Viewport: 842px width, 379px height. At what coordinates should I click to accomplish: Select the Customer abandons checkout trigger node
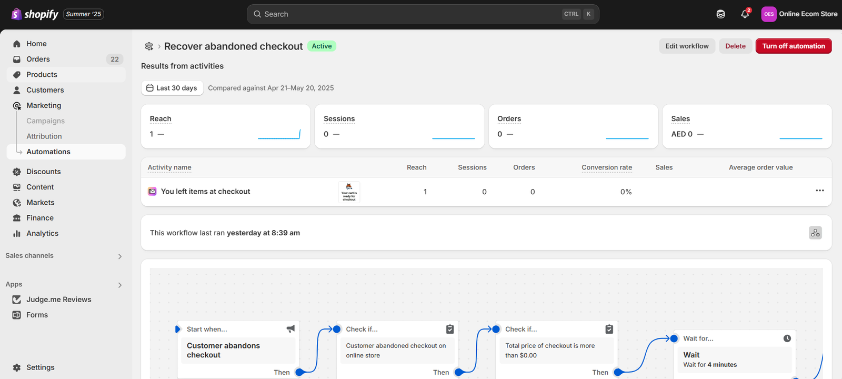[x=238, y=350]
